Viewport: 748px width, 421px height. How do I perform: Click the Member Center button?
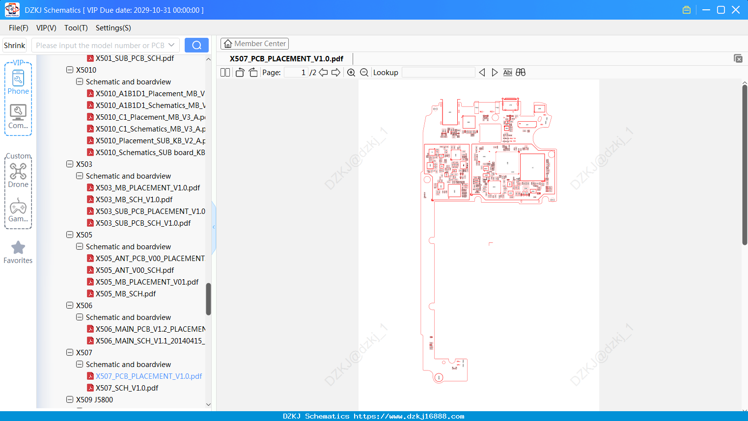(x=254, y=44)
